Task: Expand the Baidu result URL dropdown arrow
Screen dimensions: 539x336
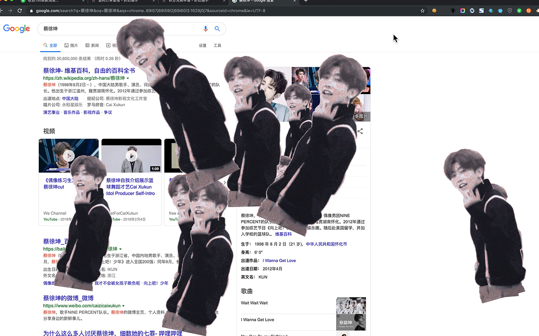Action: (x=120, y=249)
